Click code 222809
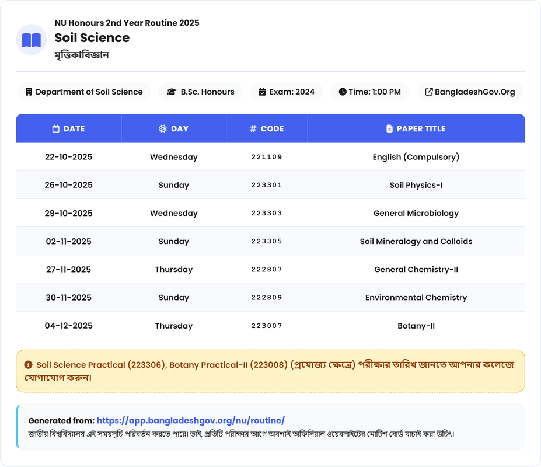The image size is (541, 467). pos(267,298)
